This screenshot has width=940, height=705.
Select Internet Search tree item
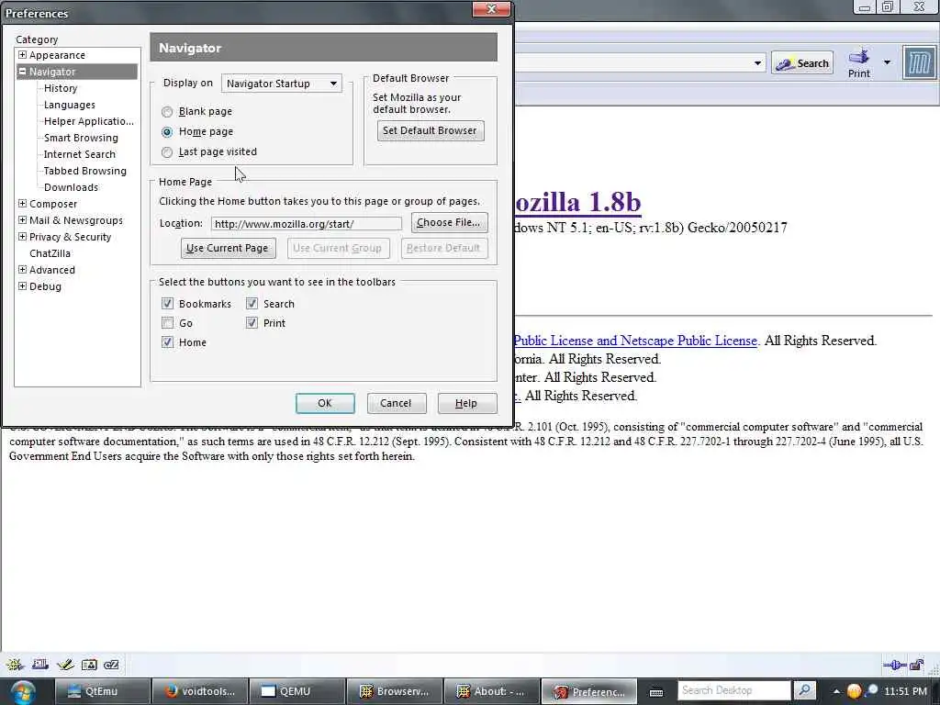coord(80,154)
